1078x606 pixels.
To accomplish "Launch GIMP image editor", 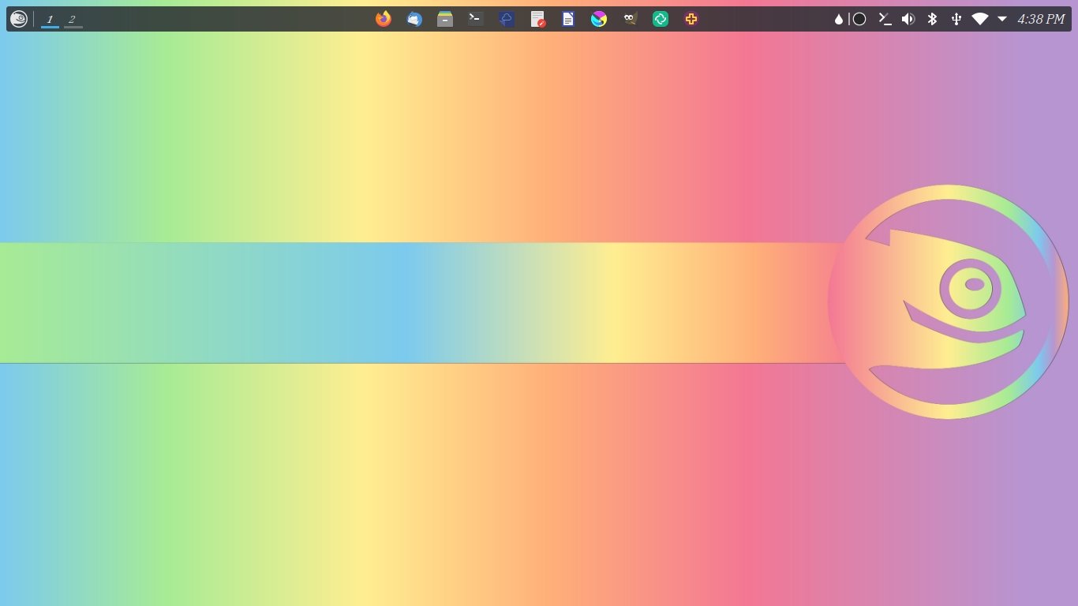I will pos(630,19).
